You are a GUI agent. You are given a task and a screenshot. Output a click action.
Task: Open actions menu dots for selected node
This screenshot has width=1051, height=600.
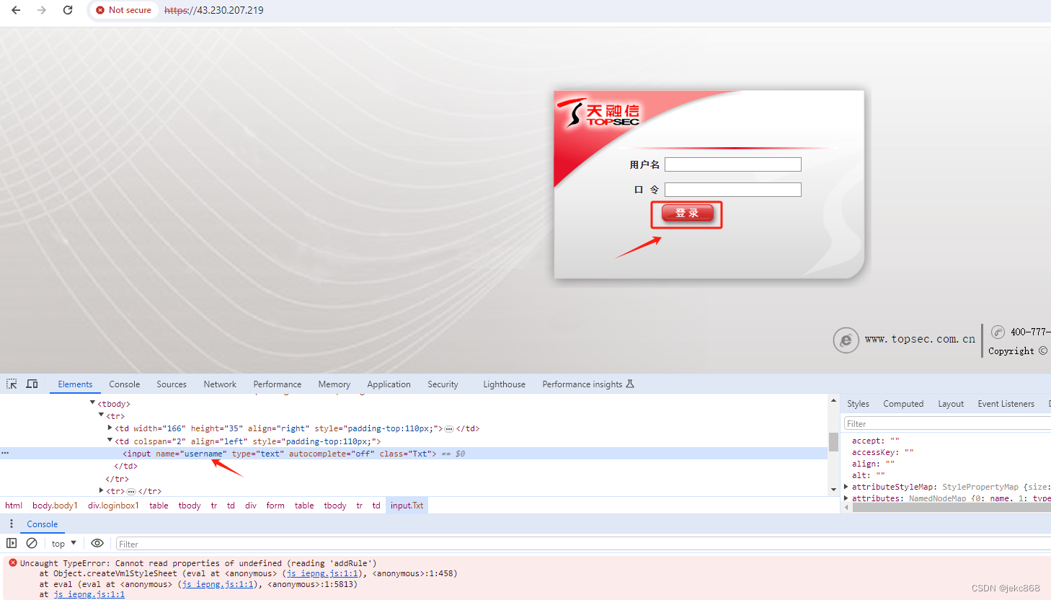point(5,453)
